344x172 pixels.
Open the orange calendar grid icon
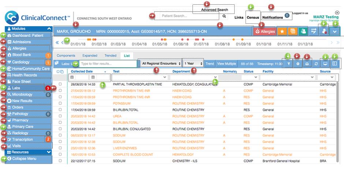coord(292,31)
